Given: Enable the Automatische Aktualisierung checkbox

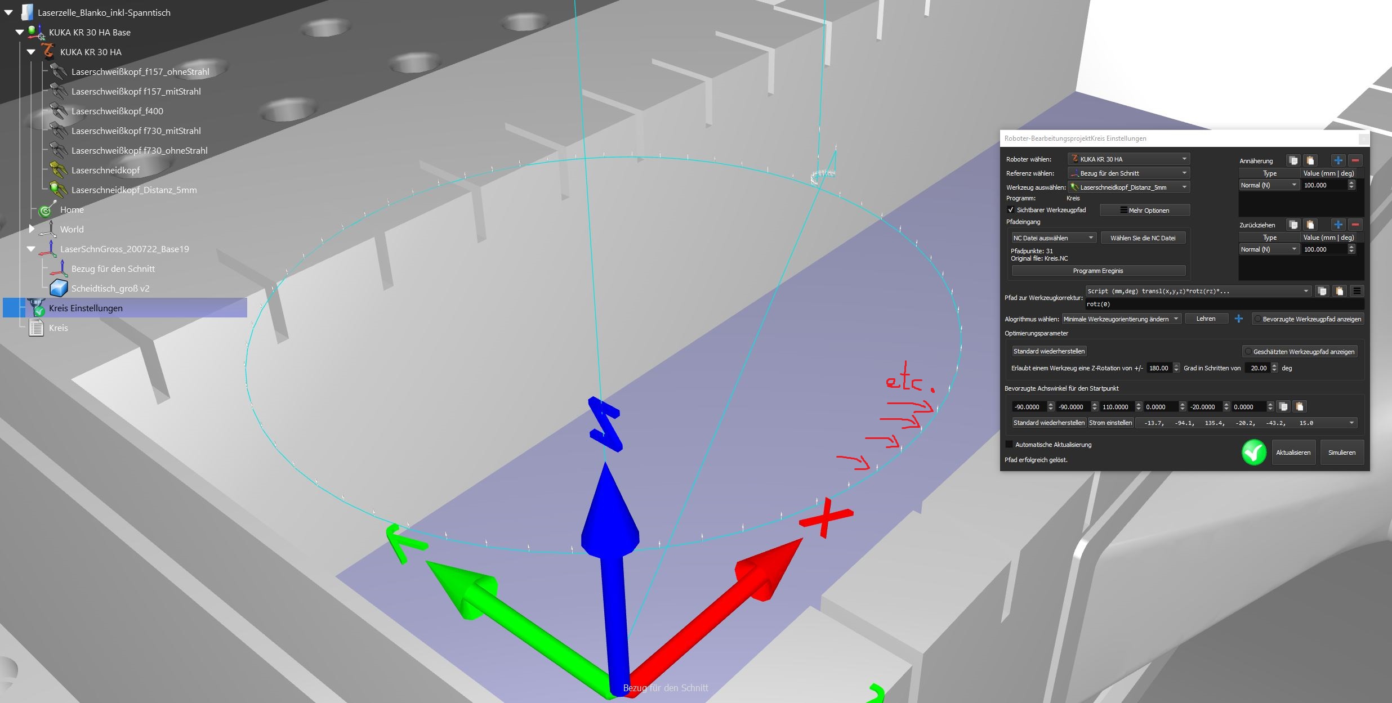Looking at the screenshot, I should [1009, 445].
